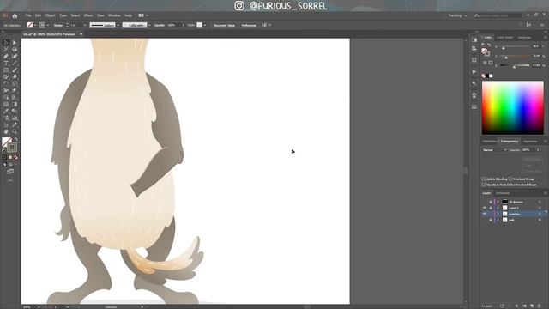Screen dimensions: 549x309
Task: Toggle visibility of the selected highlighted layer
Action: click(485, 214)
